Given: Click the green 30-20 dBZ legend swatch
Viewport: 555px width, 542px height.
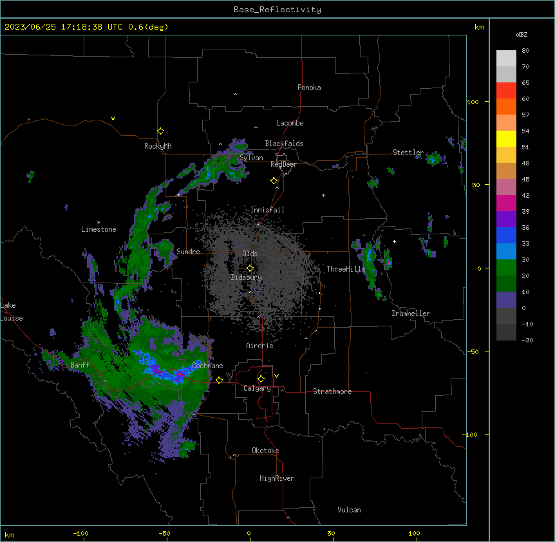Looking at the screenshot, I should [x=506, y=268].
